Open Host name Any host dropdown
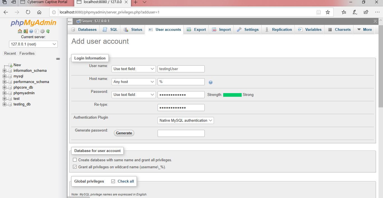The image size is (383, 198). click(134, 82)
